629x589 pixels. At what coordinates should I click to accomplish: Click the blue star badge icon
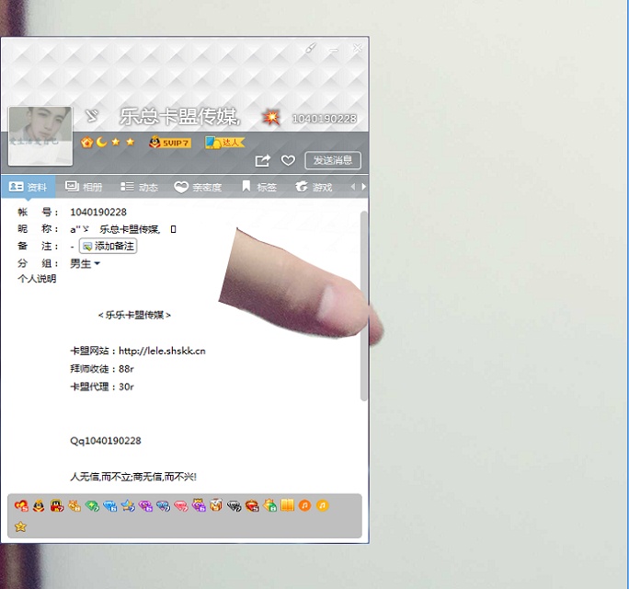click(x=128, y=505)
